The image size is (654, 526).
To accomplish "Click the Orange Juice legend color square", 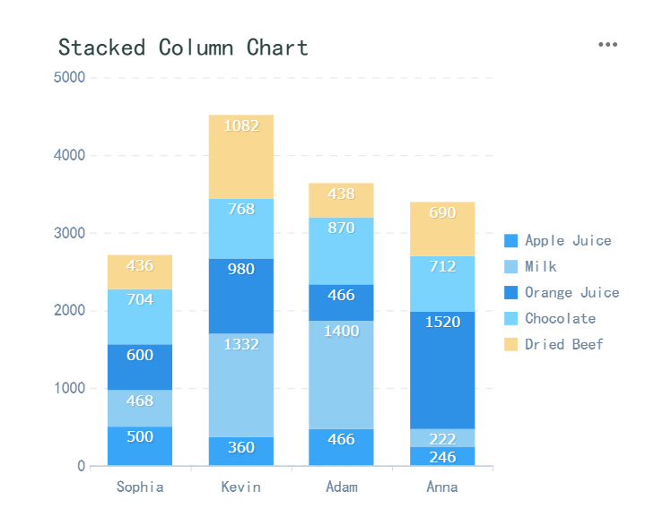I will [511, 292].
